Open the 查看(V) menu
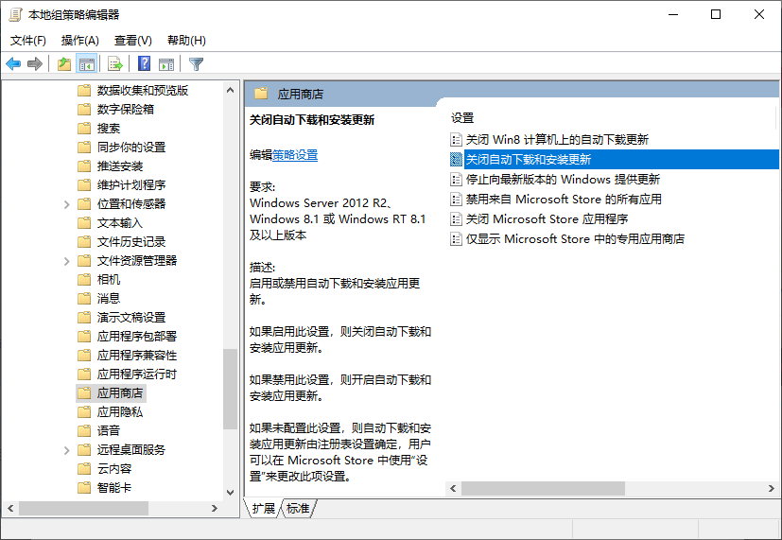The image size is (782, 540). click(x=132, y=41)
